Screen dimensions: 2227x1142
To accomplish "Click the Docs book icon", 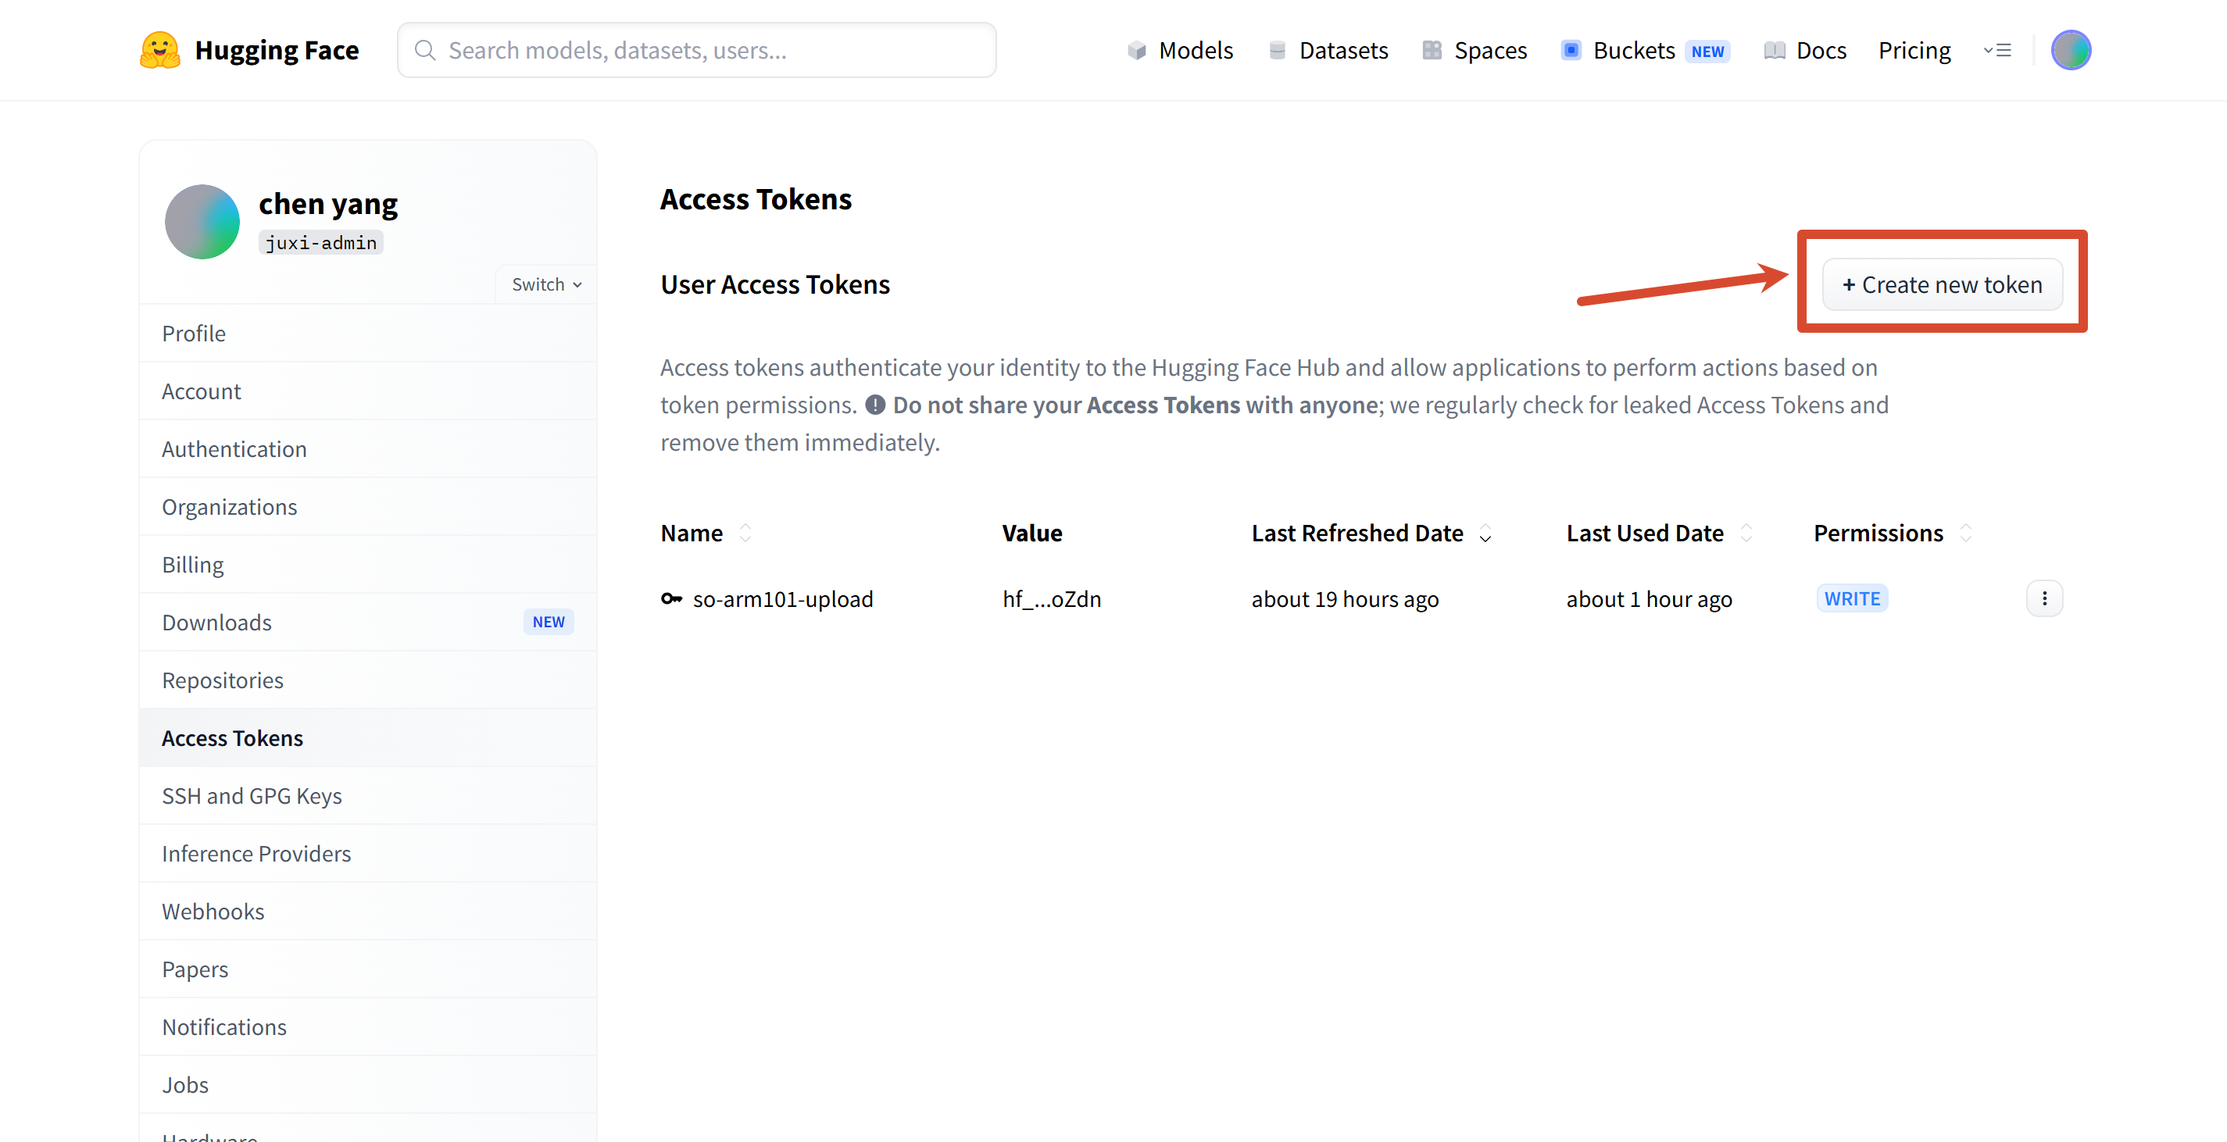I will 1774,50.
